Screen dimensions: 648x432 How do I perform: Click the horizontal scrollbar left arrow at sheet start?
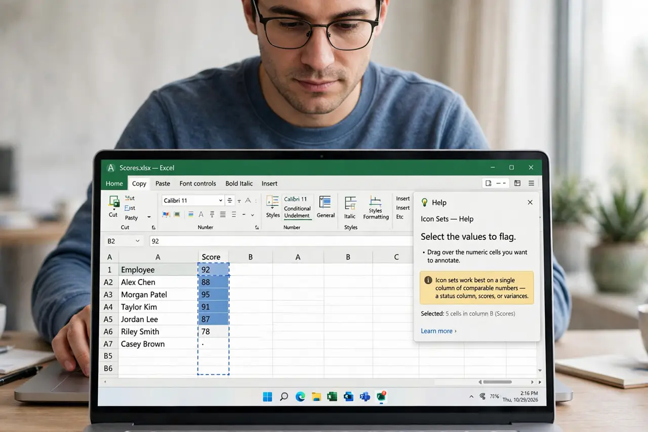pos(105,382)
